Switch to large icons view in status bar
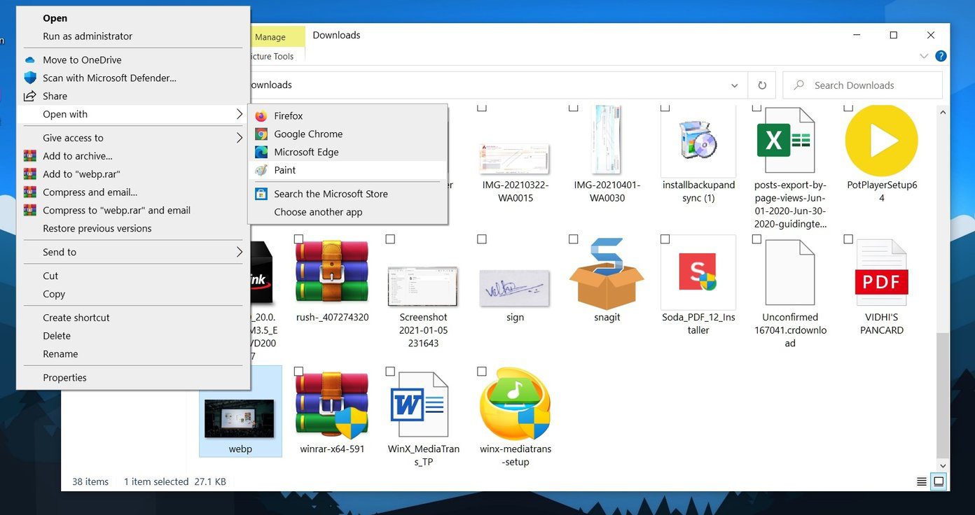 tap(939, 481)
